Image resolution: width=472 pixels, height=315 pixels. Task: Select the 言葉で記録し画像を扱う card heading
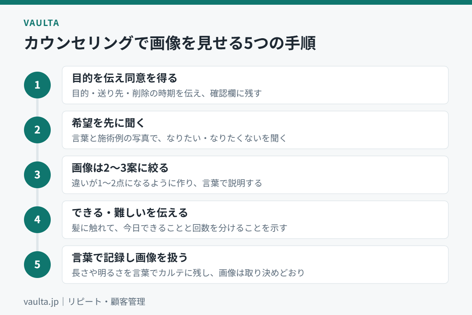(129, 258)
